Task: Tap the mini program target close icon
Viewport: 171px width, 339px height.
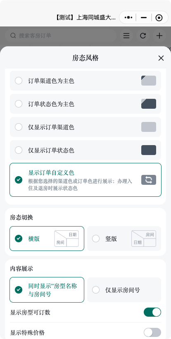Action: pos(159,18)
